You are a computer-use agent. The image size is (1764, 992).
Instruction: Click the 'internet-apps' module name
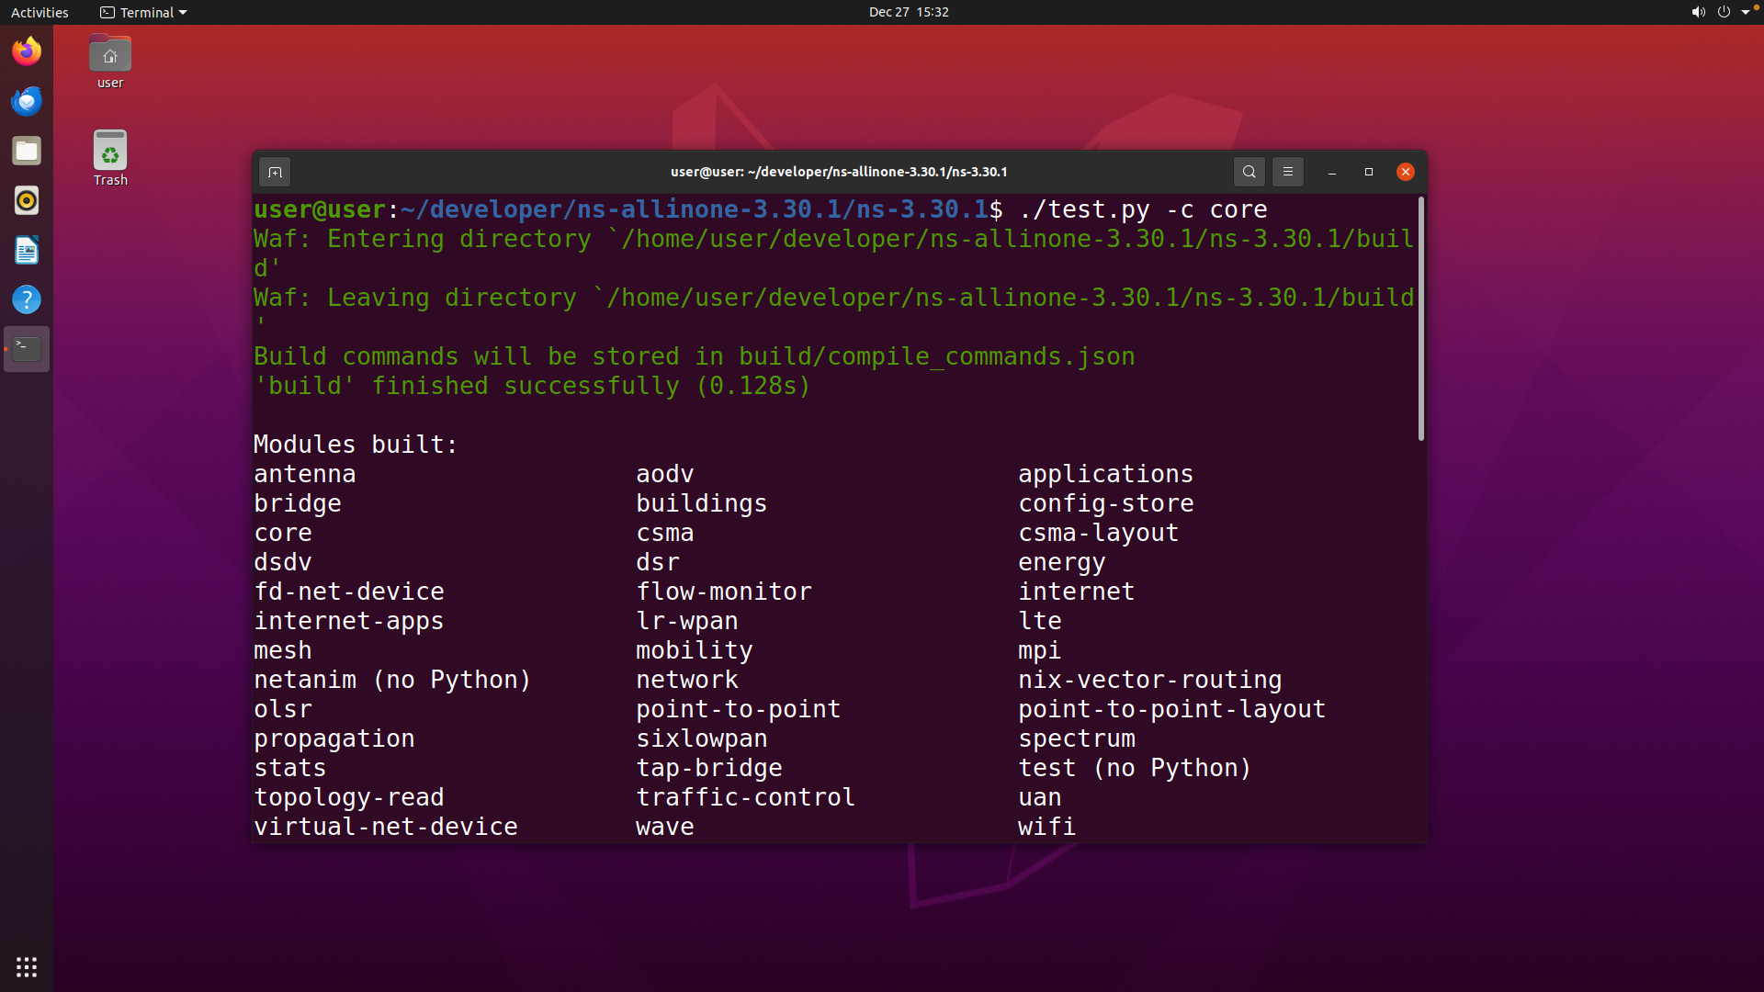349,621
